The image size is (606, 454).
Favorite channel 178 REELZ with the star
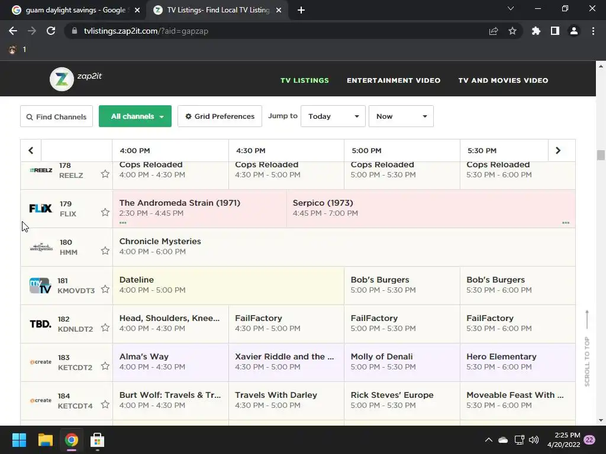tap(105, 174)
